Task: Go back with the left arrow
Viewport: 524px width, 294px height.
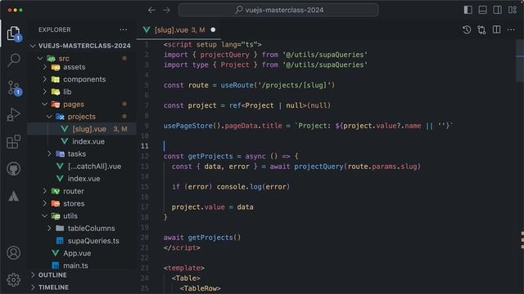Action: (x=151, y=10)
